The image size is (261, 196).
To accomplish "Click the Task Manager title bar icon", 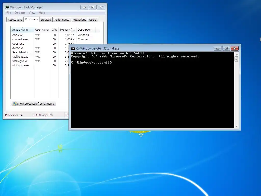I will pos(7,7).
